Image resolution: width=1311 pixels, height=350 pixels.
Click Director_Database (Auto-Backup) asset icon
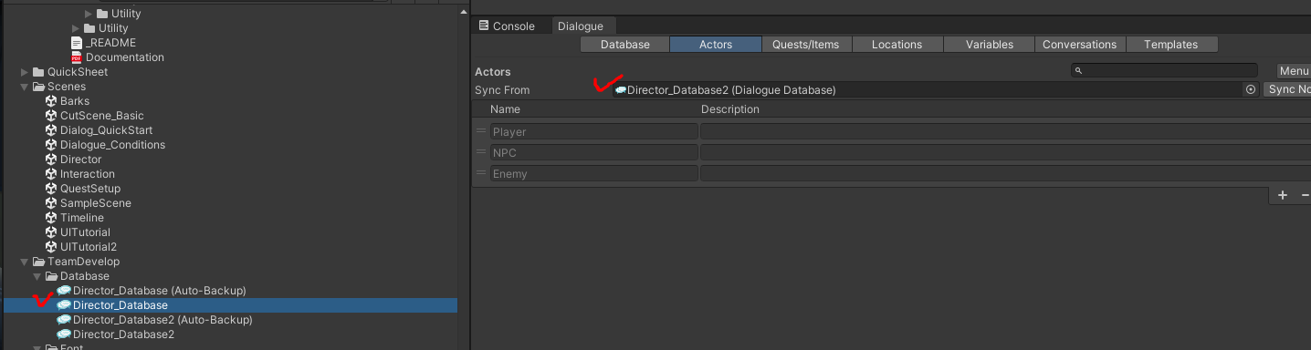click(64, 291)
